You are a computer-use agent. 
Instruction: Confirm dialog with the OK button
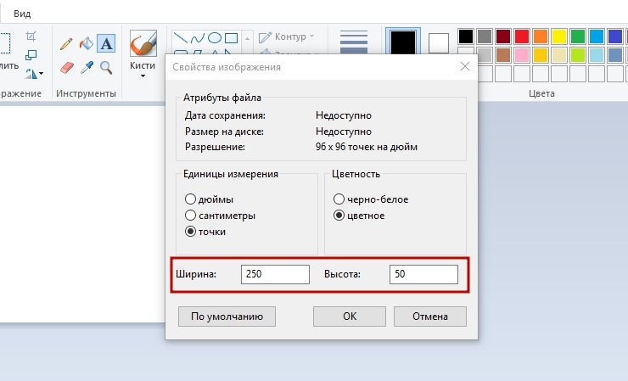(349, 317)
